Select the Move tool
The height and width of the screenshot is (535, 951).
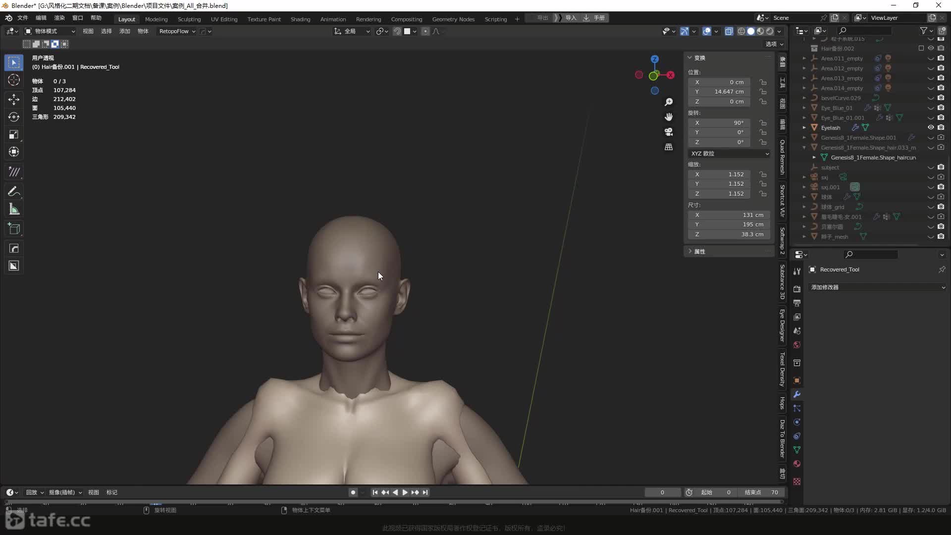(x=14, y=99)
